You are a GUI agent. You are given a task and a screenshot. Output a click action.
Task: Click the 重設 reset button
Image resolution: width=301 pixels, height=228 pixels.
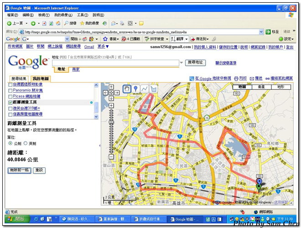point(39,170)
